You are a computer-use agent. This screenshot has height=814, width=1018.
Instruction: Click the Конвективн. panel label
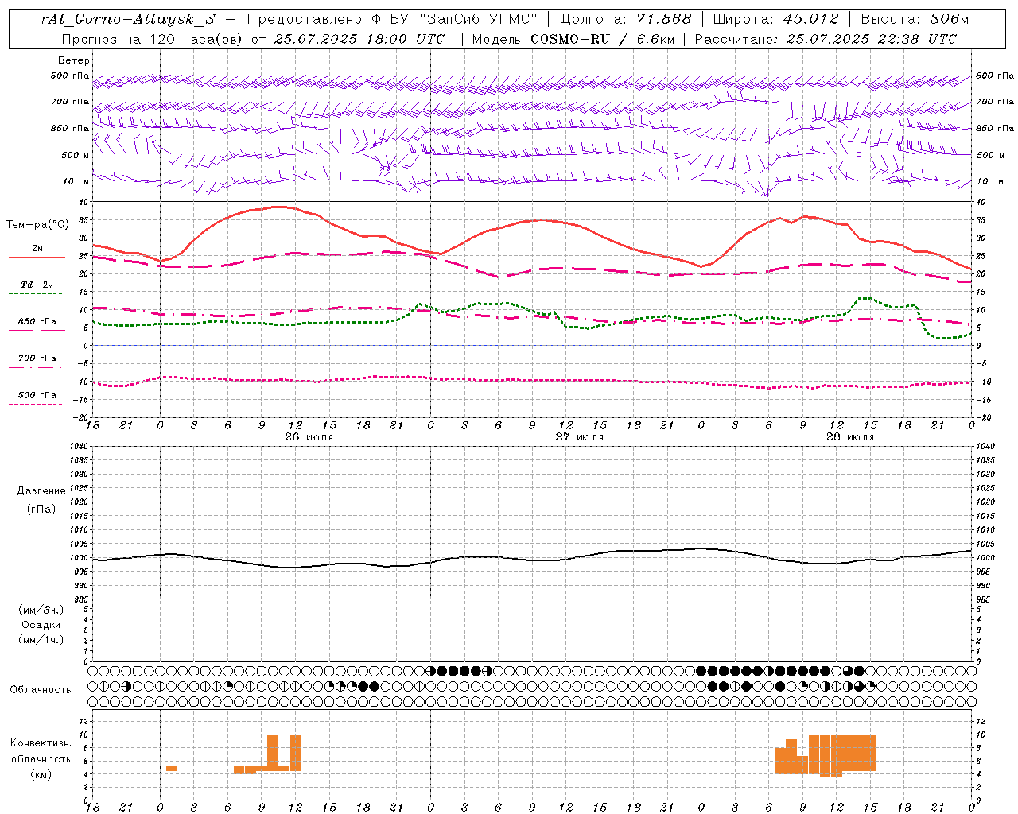(41, 743)
